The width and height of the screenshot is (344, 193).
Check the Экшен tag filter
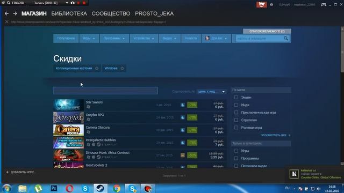[236, 98]
